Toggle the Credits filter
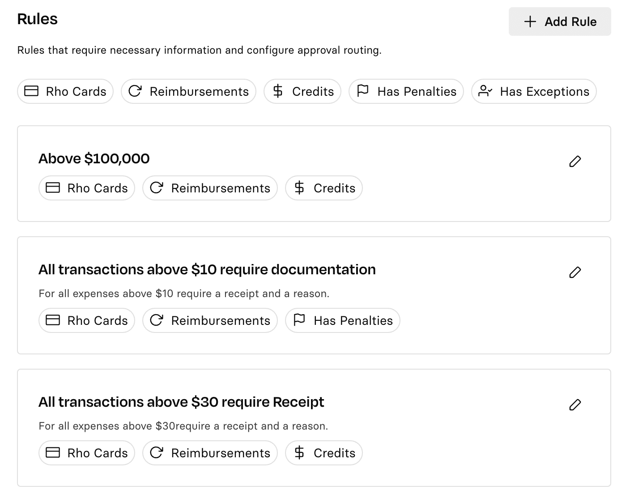The height and width of the screenshot is (494, 630). pyautogui.click(x=302, y=91)
